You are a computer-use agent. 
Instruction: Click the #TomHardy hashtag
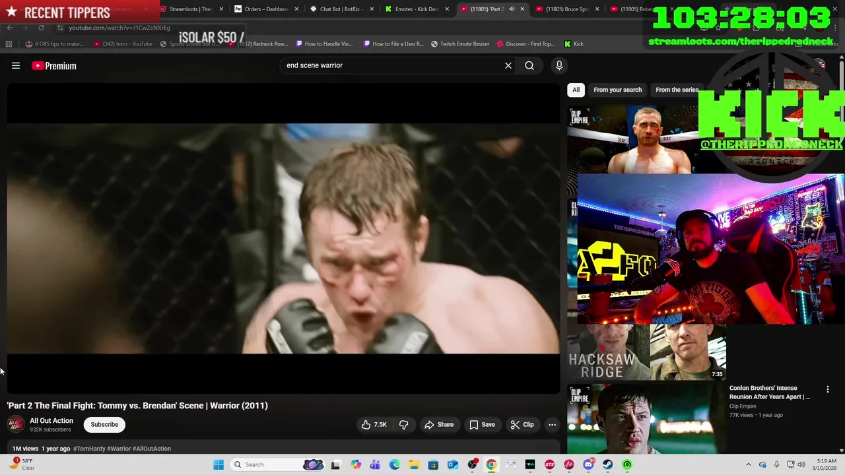pos(88,449)
